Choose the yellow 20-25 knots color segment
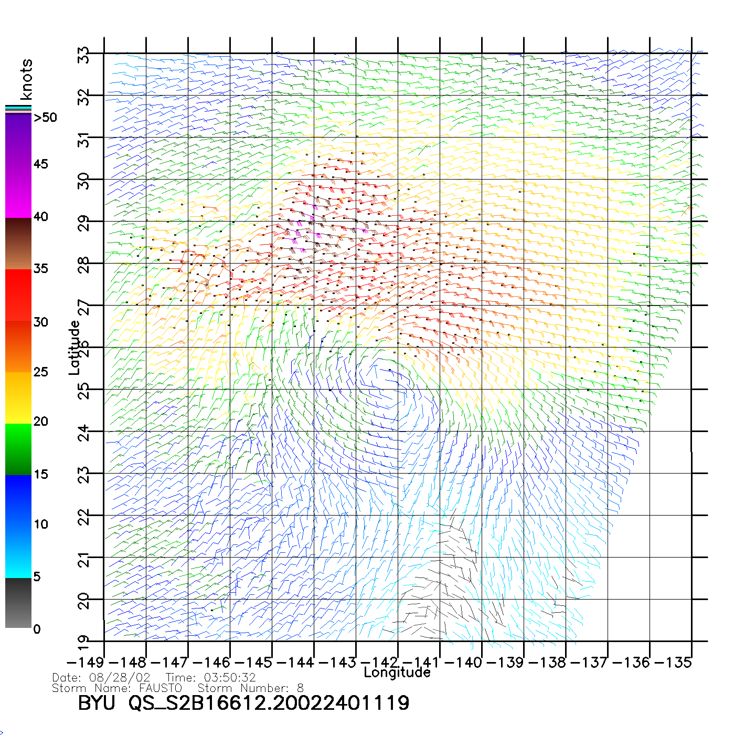Viewport: 745px width, 735px height. coord(18,397)
